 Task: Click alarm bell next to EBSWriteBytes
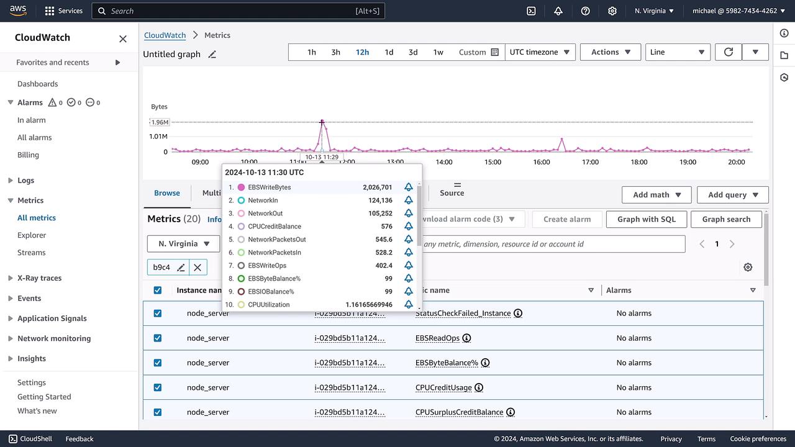coord(408,187)
